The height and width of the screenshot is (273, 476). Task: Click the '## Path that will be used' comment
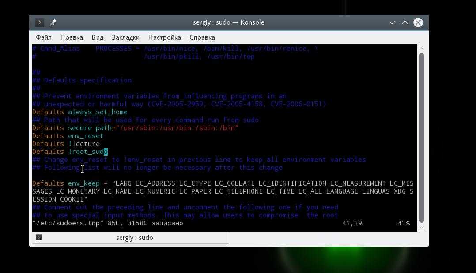(145, 120)
